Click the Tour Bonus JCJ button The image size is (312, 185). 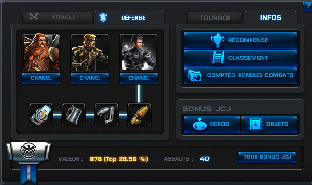(267, 157)
